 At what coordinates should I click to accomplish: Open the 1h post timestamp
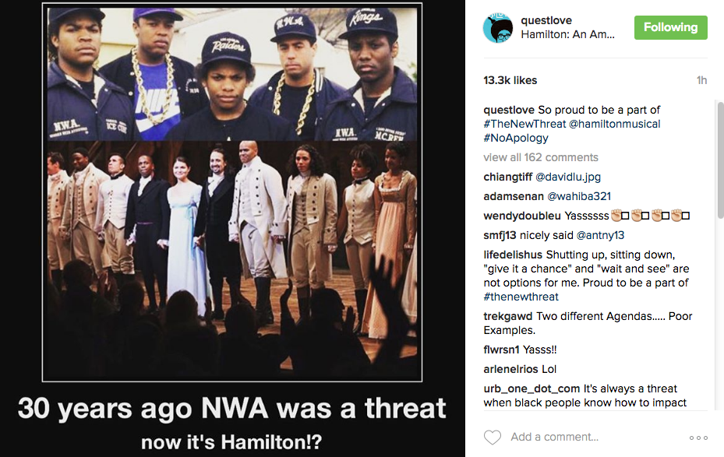click(x=702, y=80)
